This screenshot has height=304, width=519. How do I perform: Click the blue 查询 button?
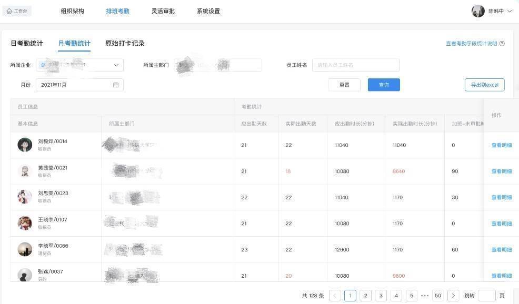[x=384, y=85]
